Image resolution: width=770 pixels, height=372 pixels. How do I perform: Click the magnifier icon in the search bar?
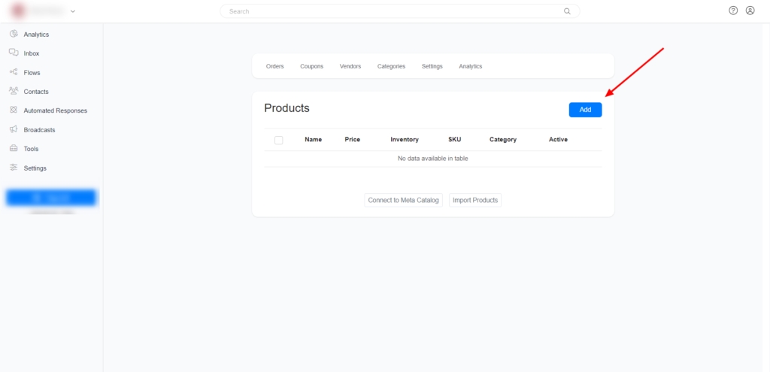567,11
